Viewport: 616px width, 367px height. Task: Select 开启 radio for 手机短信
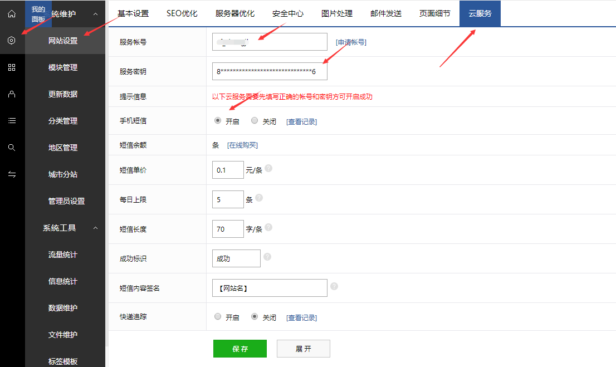pos(218,120)
